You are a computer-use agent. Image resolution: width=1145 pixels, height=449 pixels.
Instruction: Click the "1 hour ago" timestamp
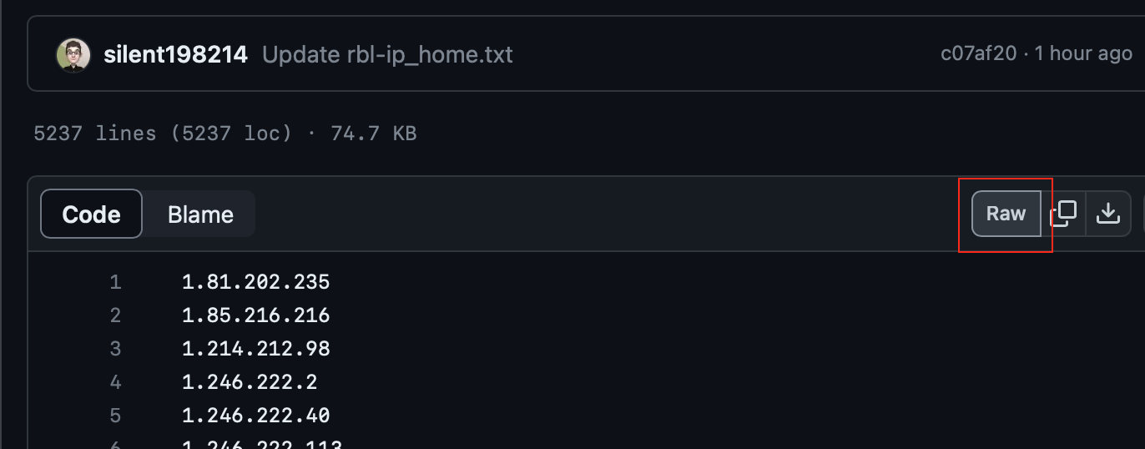pyautogui.click(x=1083, y=53)
